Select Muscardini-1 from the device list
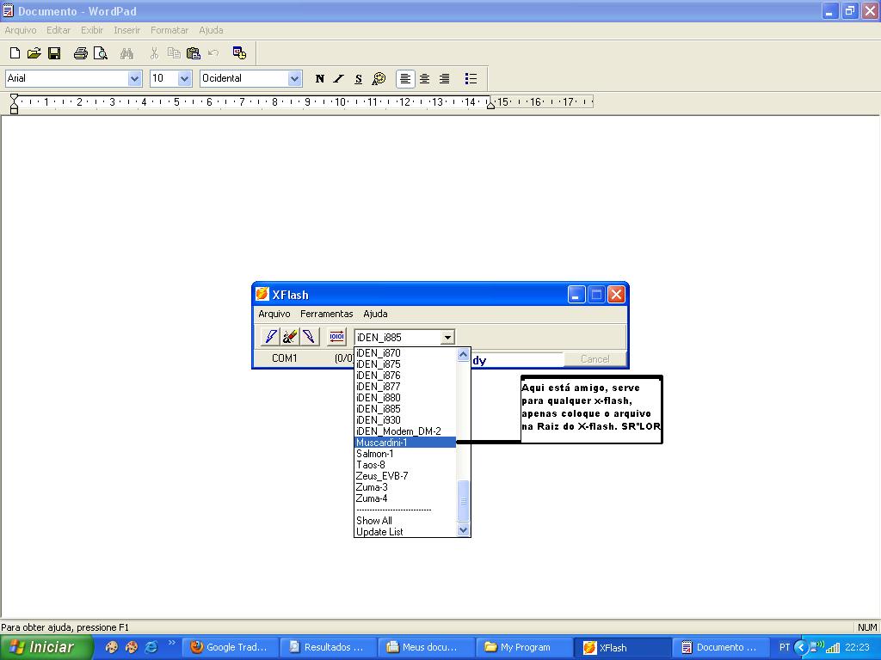 pos(405,443)
